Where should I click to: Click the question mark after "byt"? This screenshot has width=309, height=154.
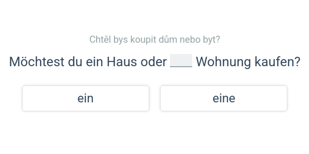coord(218,39)
